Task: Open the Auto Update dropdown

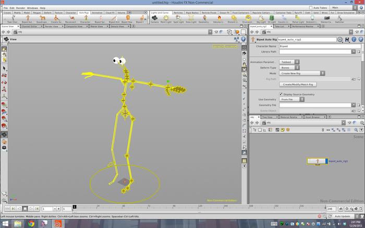Action: coord(345,217)
